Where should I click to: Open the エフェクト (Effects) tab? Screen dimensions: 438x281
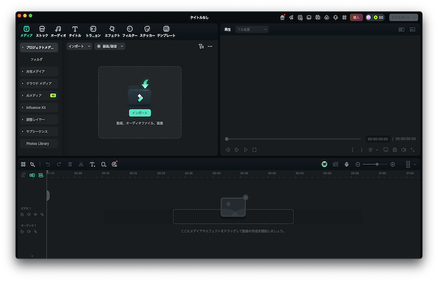click(x=112, y=31)
